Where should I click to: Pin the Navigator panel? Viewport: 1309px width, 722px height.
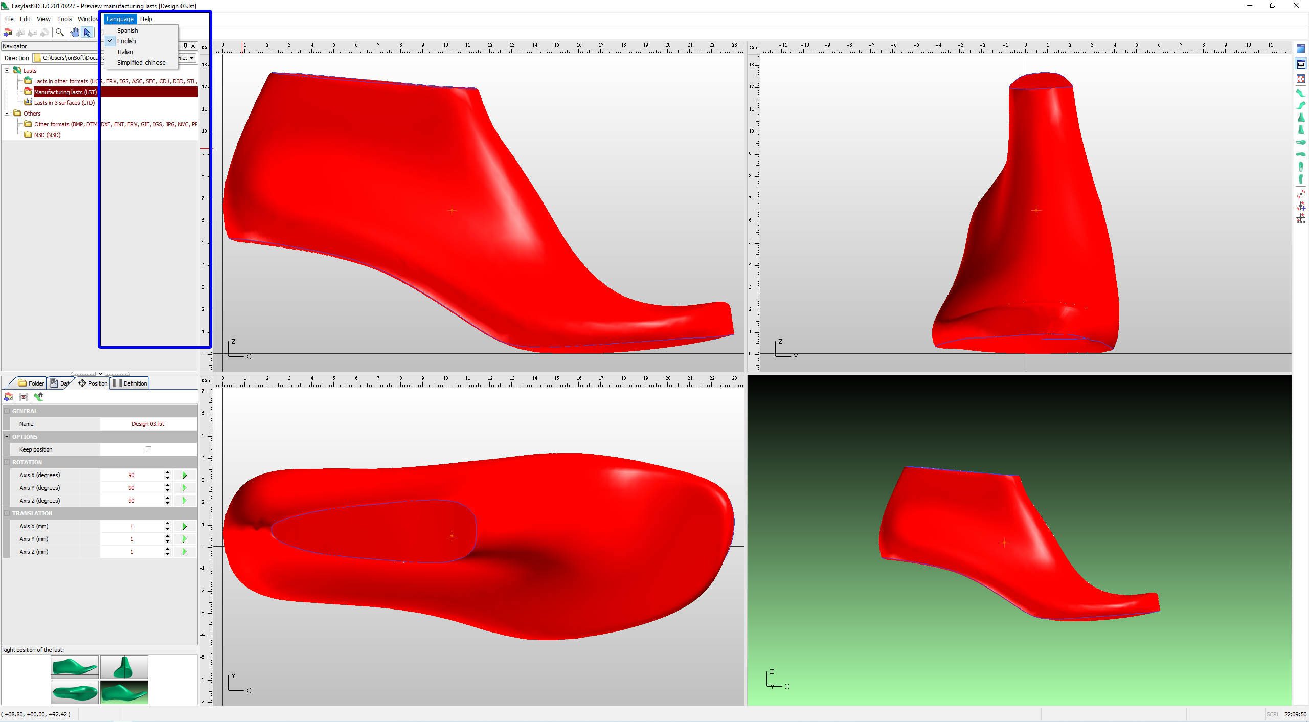[x=185, y=46]
